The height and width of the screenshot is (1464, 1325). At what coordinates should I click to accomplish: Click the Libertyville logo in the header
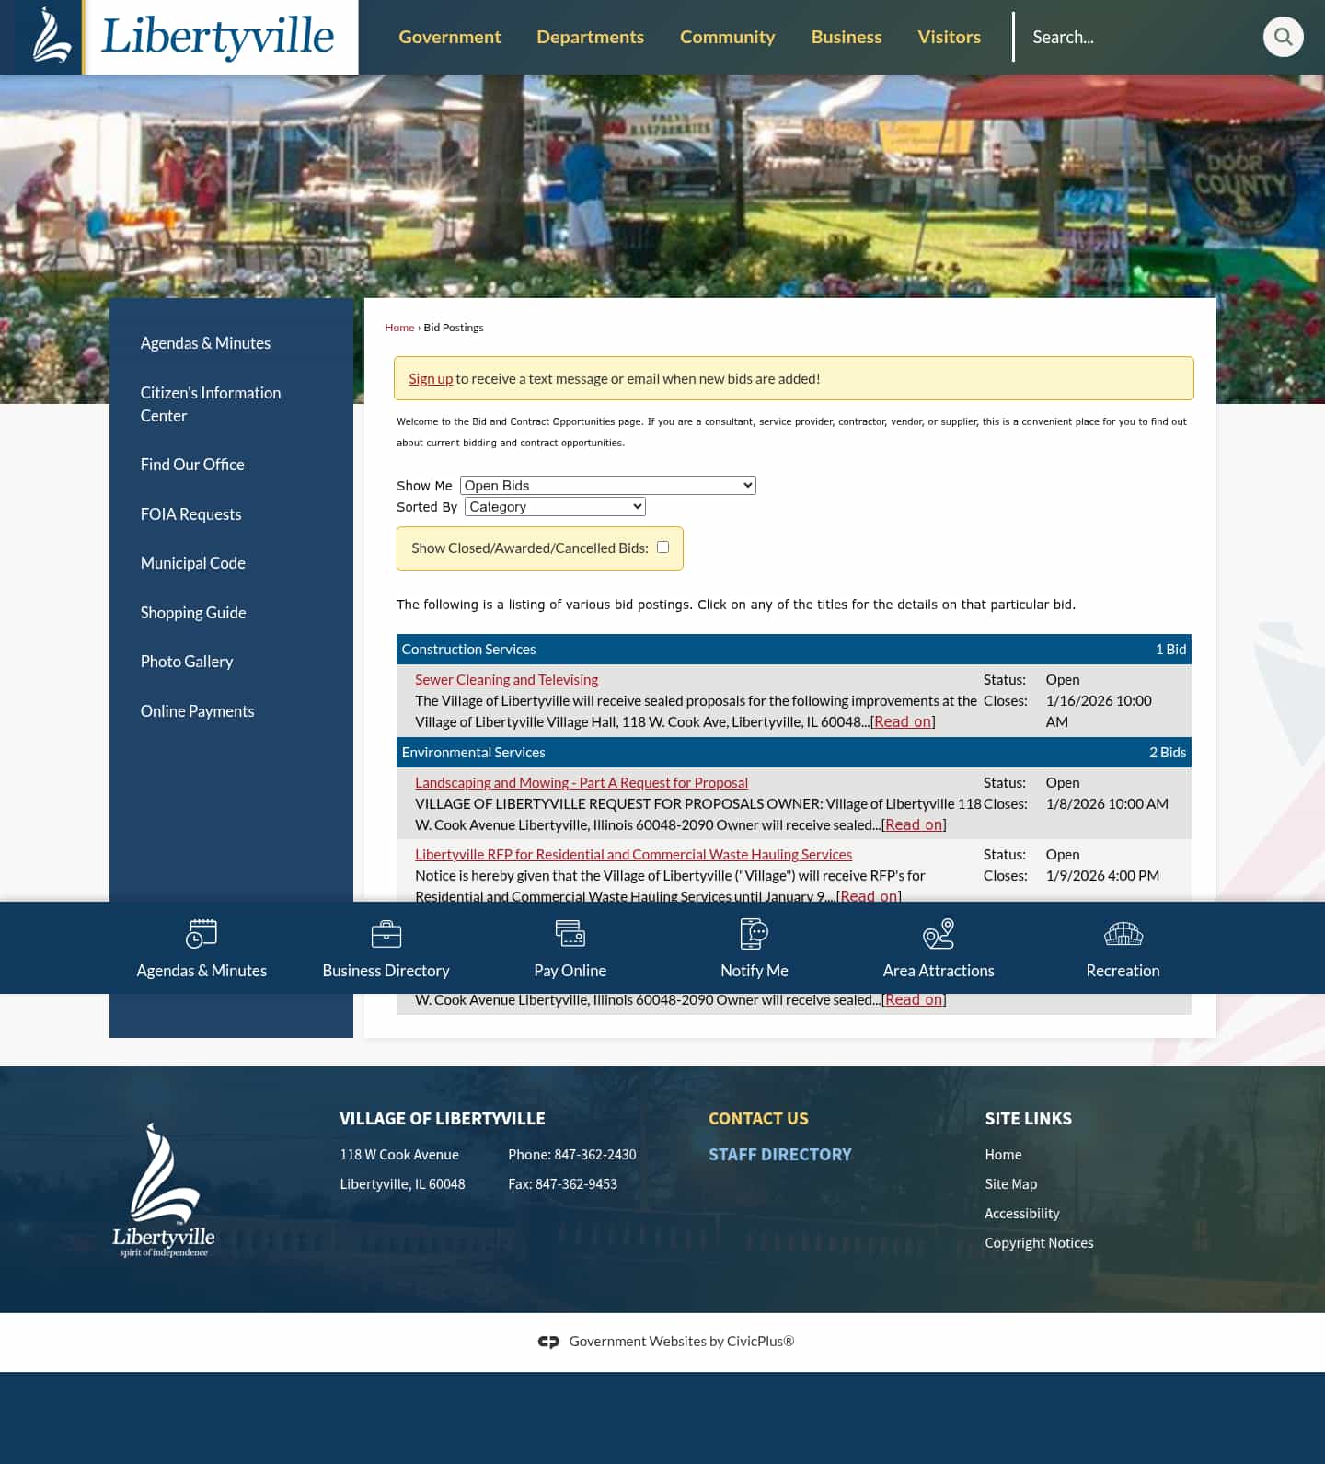pos(179,37)
